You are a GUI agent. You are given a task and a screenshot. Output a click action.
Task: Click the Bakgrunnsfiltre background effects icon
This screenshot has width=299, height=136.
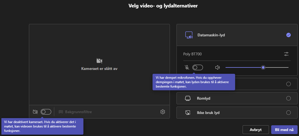tap(61, 112)
